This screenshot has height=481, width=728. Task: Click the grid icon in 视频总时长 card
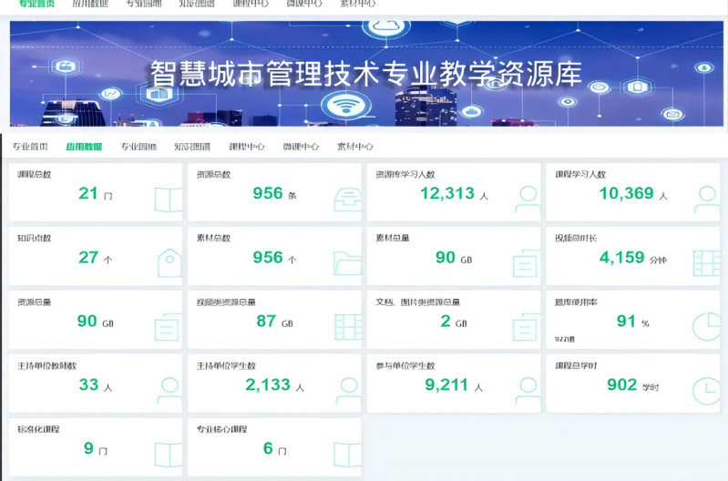(x=706, y=263)
